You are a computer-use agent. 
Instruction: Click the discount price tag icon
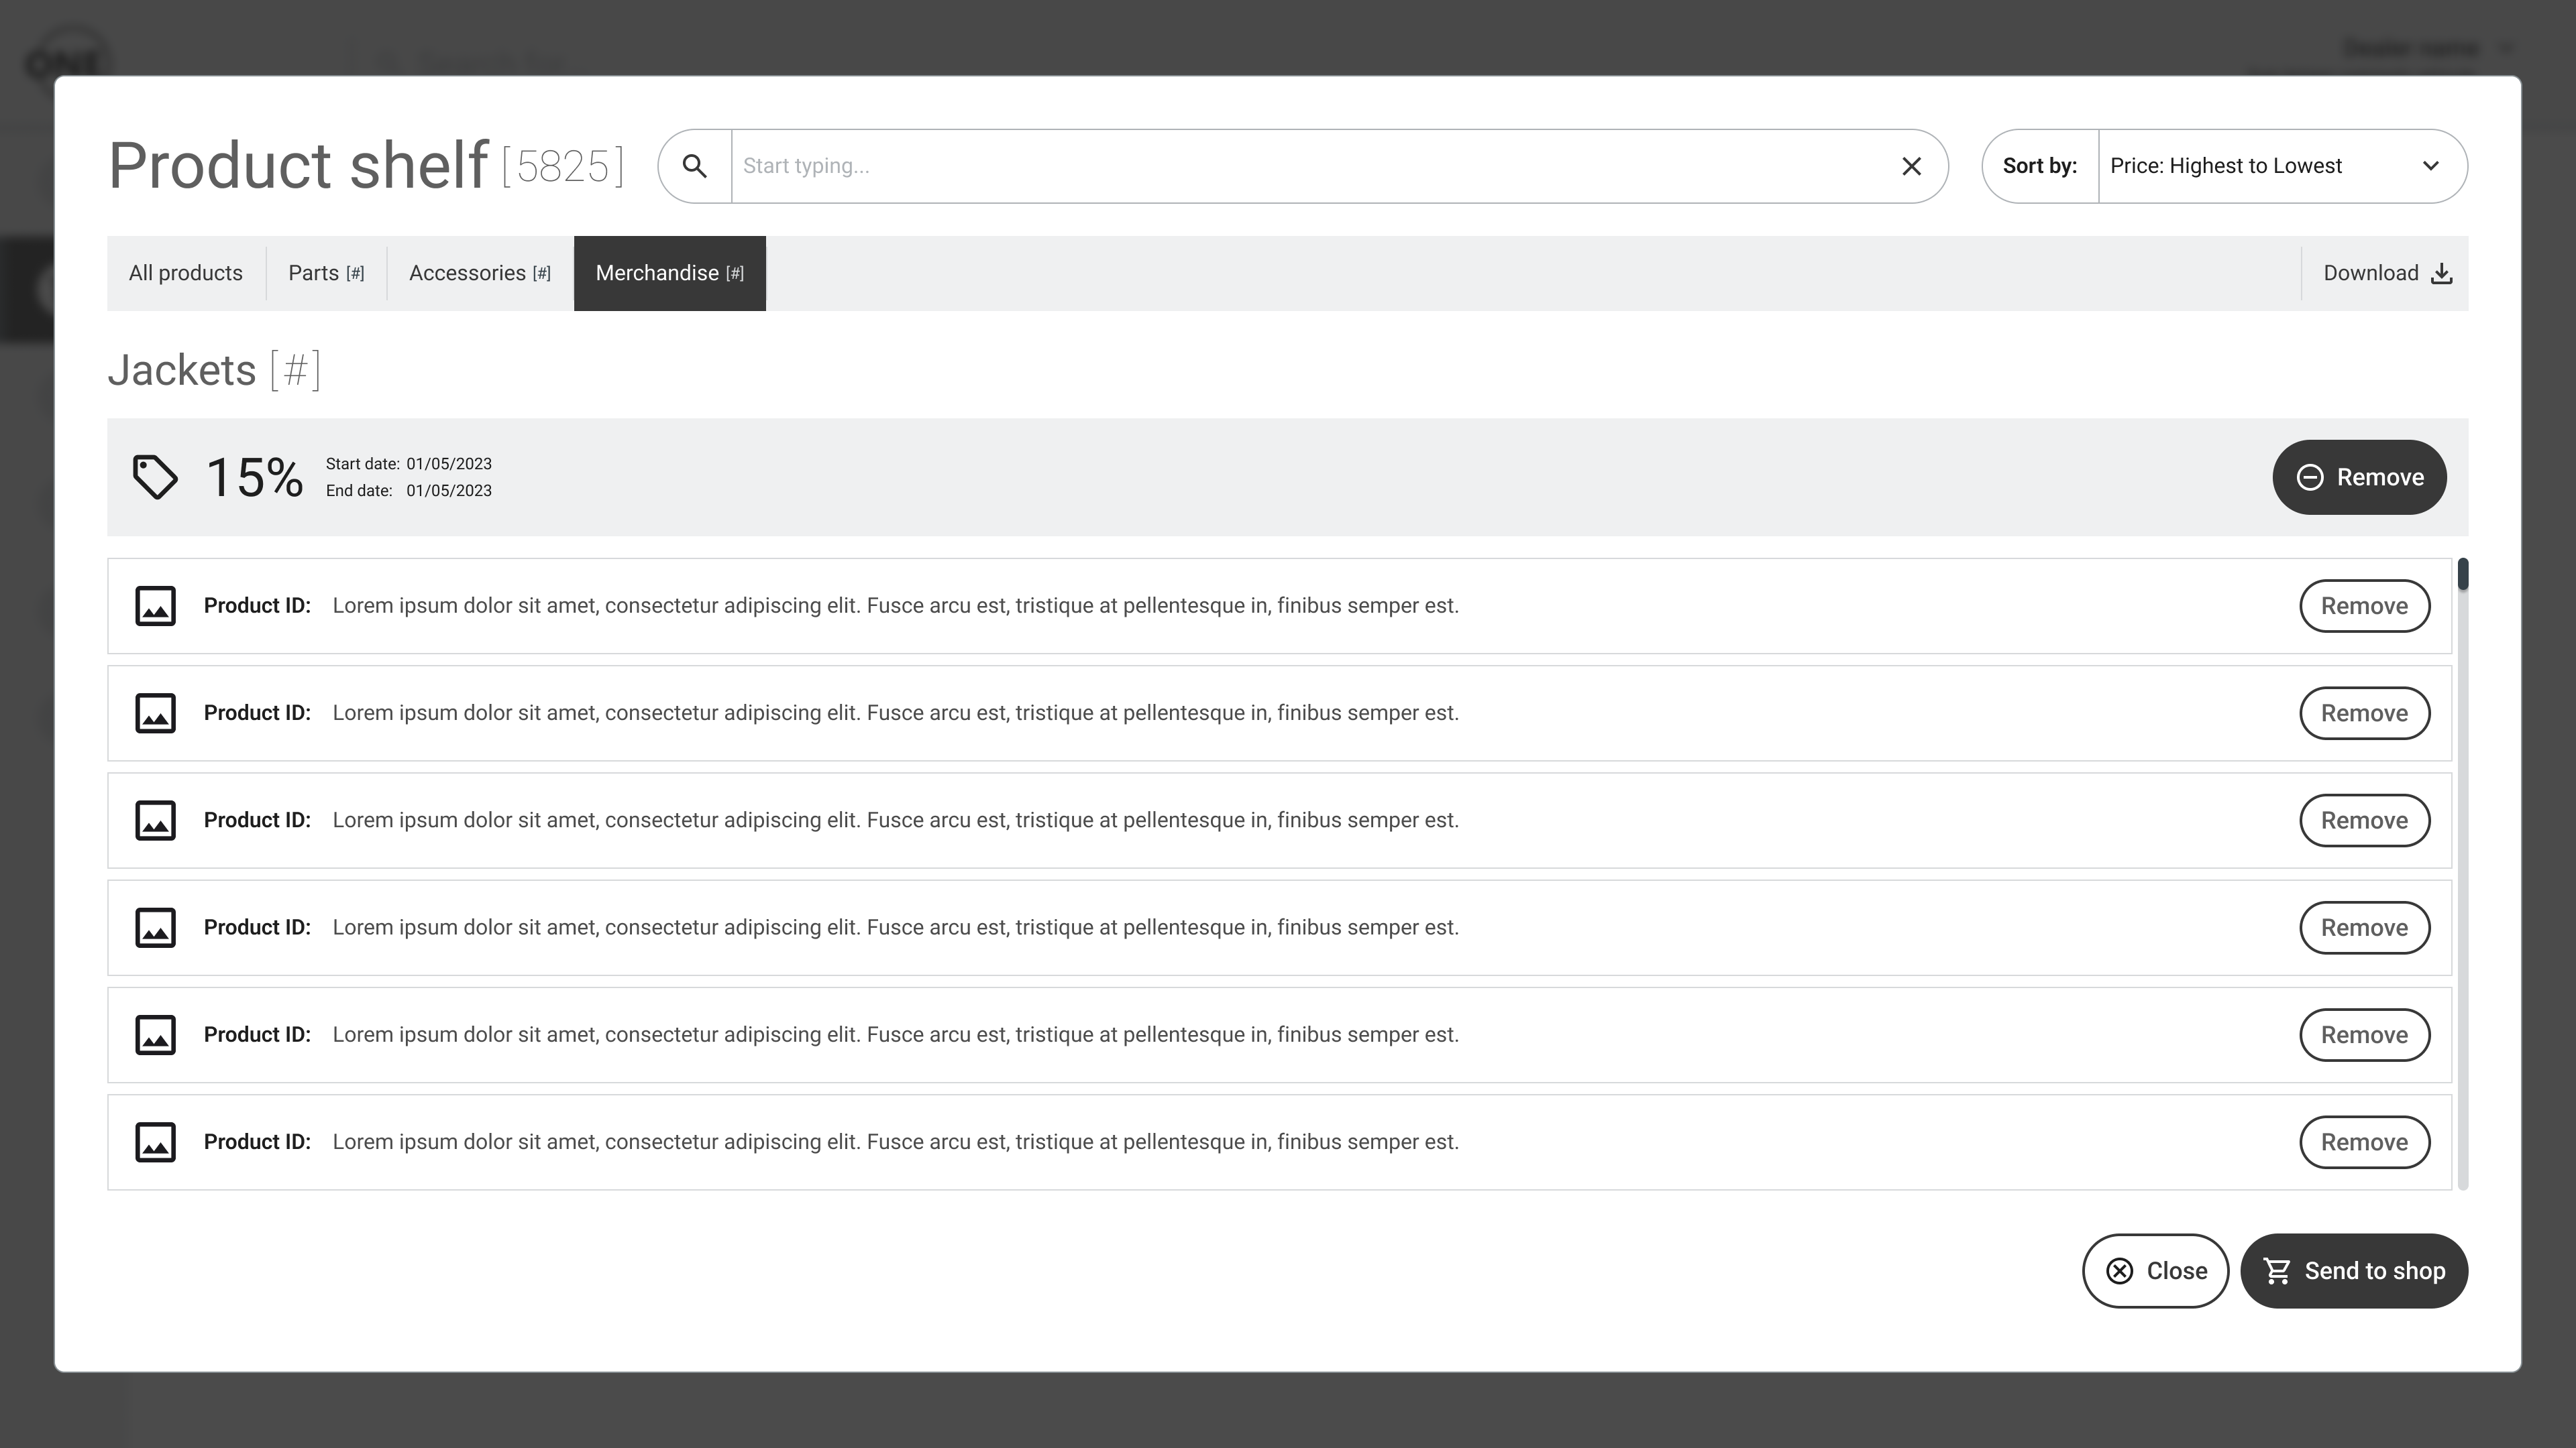(155, 477)
